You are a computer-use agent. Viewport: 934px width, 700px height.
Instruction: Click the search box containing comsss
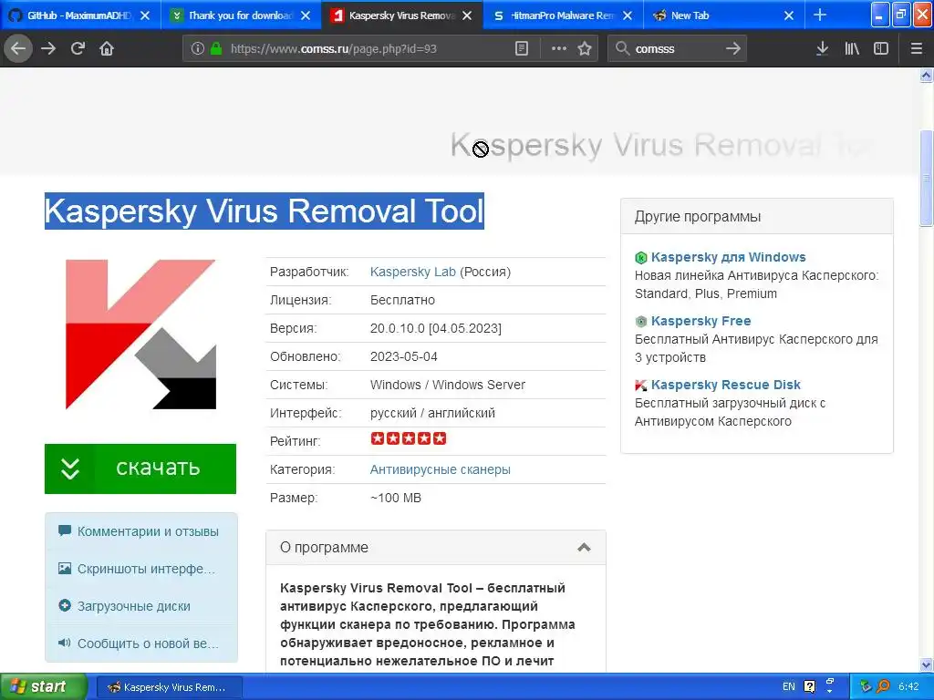pos(676,49)
